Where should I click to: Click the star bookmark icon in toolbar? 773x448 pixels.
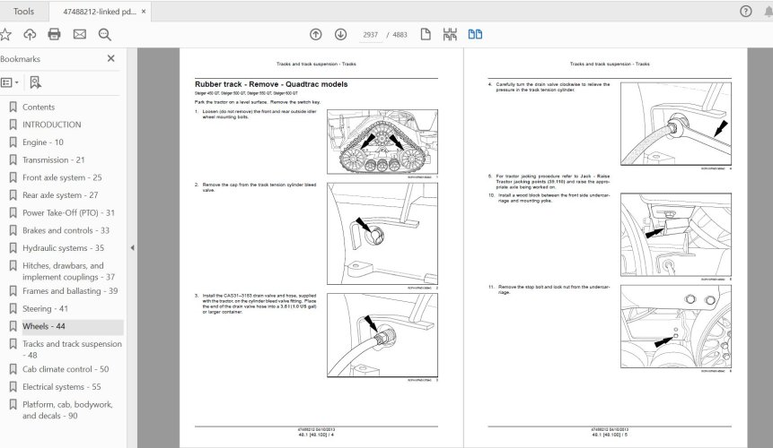[x=5, y=34]
